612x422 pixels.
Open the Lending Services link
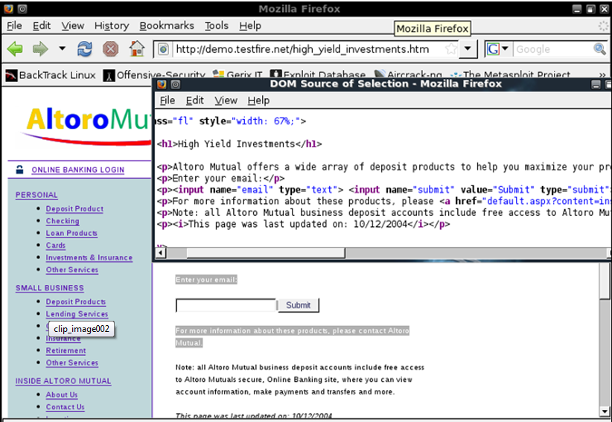(77, 314)
